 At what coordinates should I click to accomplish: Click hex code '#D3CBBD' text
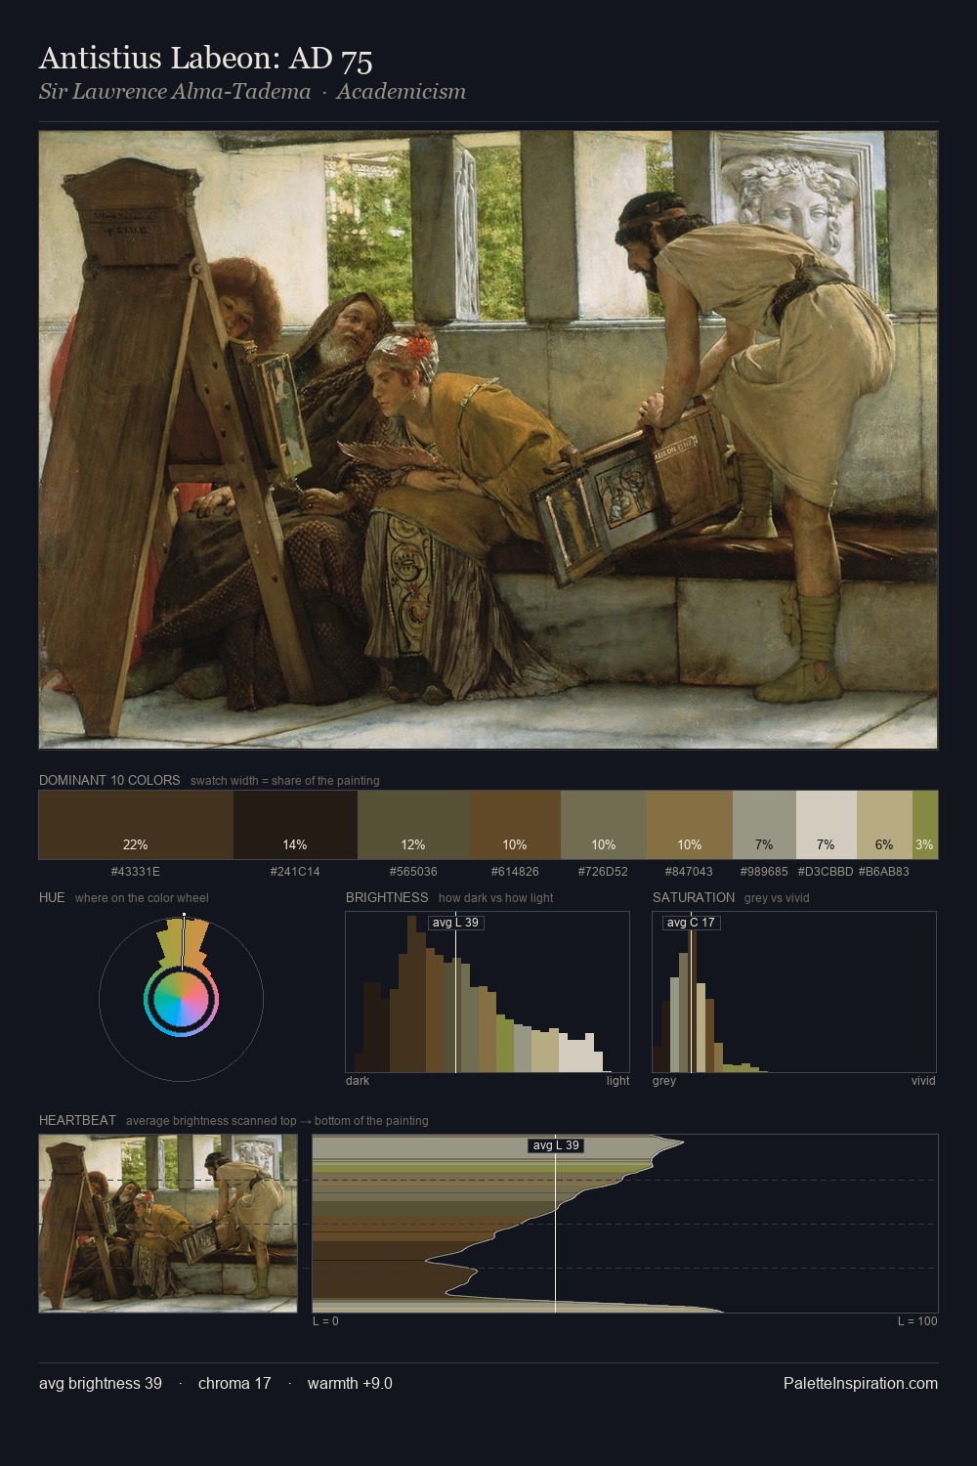826,872
